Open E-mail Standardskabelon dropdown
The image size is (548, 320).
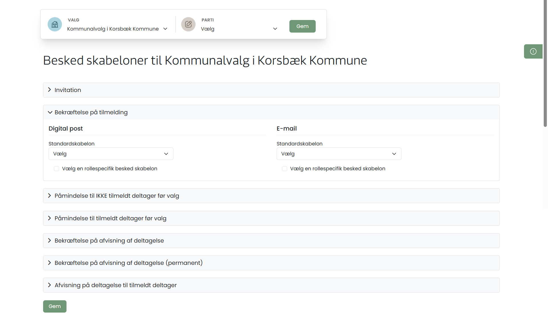click(x=339, y=154)
